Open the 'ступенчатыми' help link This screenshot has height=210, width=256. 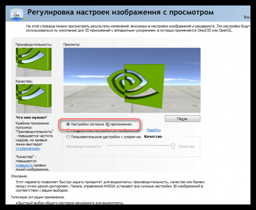pos(27,148)
